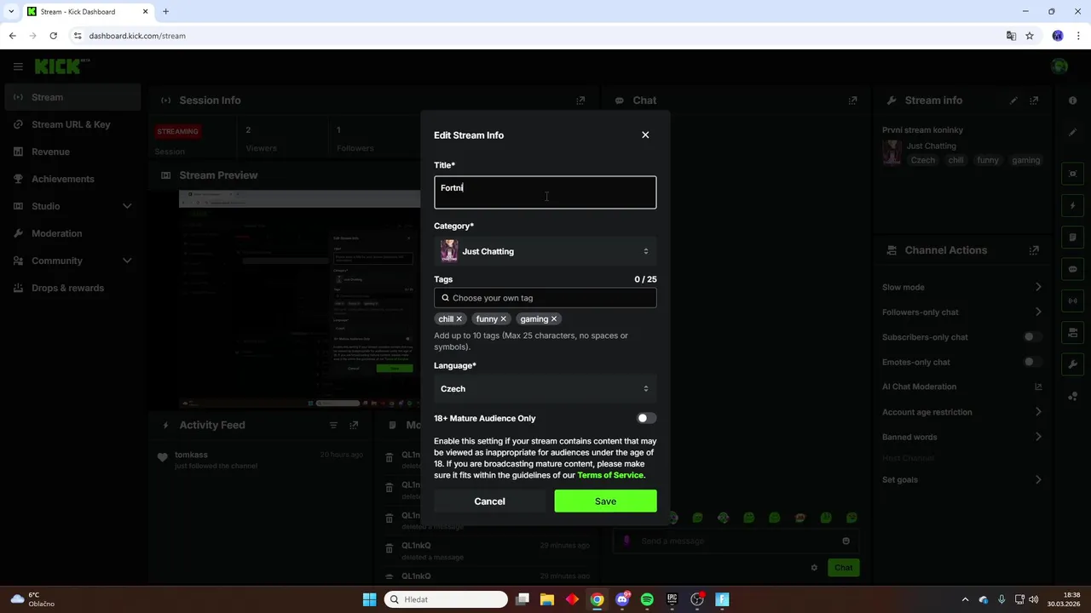Select Stream in the sidebar
1091x613 pixels.
(x=72, y=97)
